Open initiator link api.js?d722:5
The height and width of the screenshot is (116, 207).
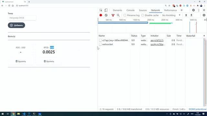point(157,40)
